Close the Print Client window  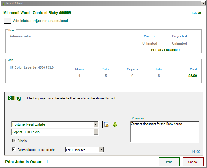[x=203, y=3]
